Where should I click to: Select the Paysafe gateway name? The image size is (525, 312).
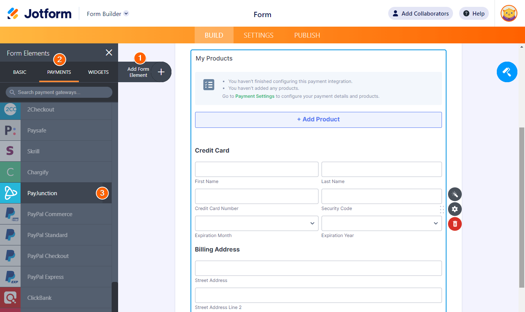coord(37,131)
